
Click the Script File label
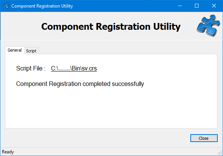(x=31, y=68)
